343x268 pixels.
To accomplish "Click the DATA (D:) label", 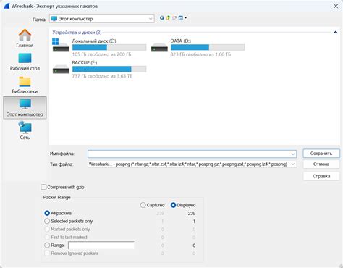I will (x=181, y=41).
